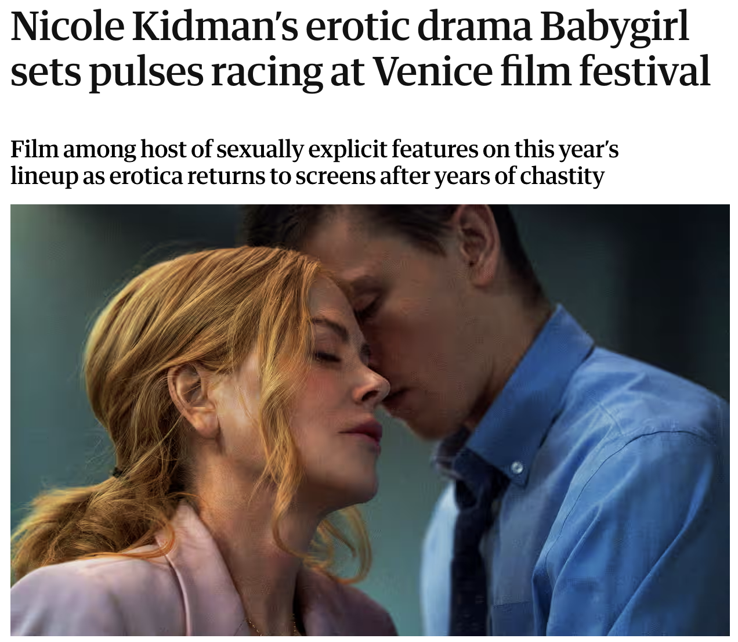738x642 pixels.
Task: Click the word "Babygirl" in the headline
Action: [615, 27]
